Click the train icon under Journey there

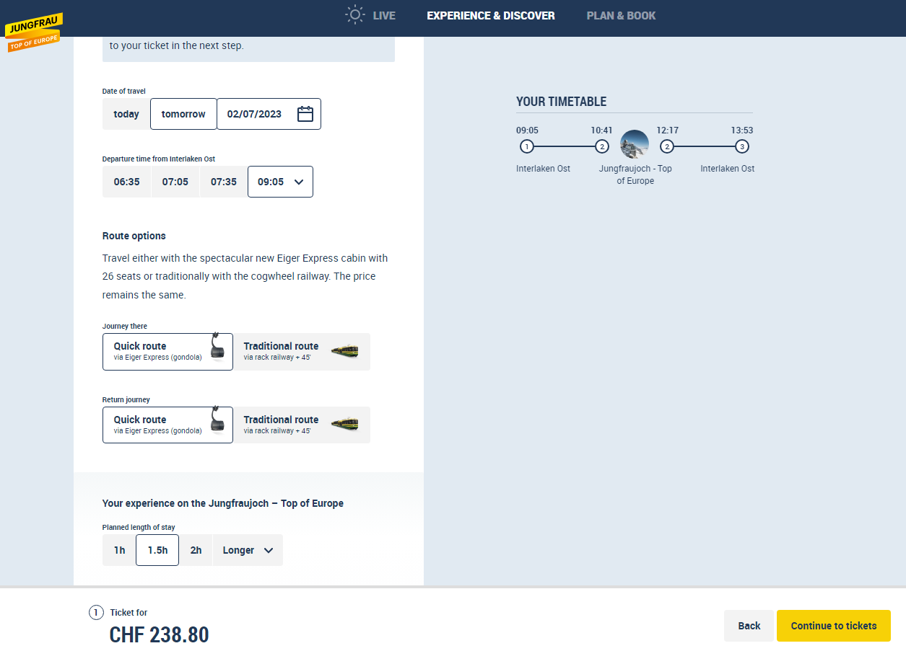pos(344,352)
